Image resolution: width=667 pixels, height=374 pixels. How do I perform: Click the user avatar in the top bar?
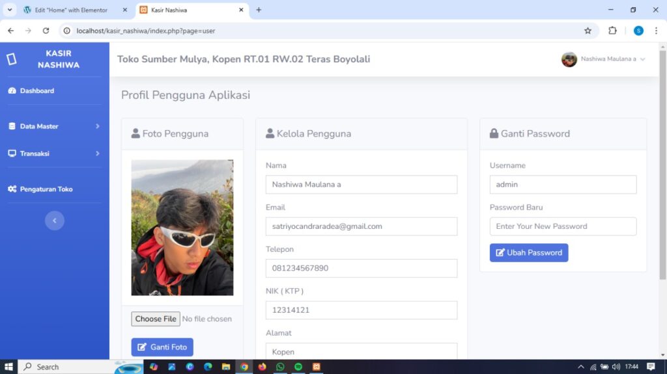click(569, 59)
